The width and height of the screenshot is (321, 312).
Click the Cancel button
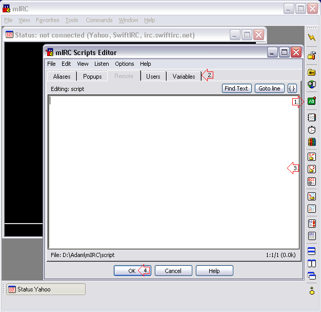[173, 271]
